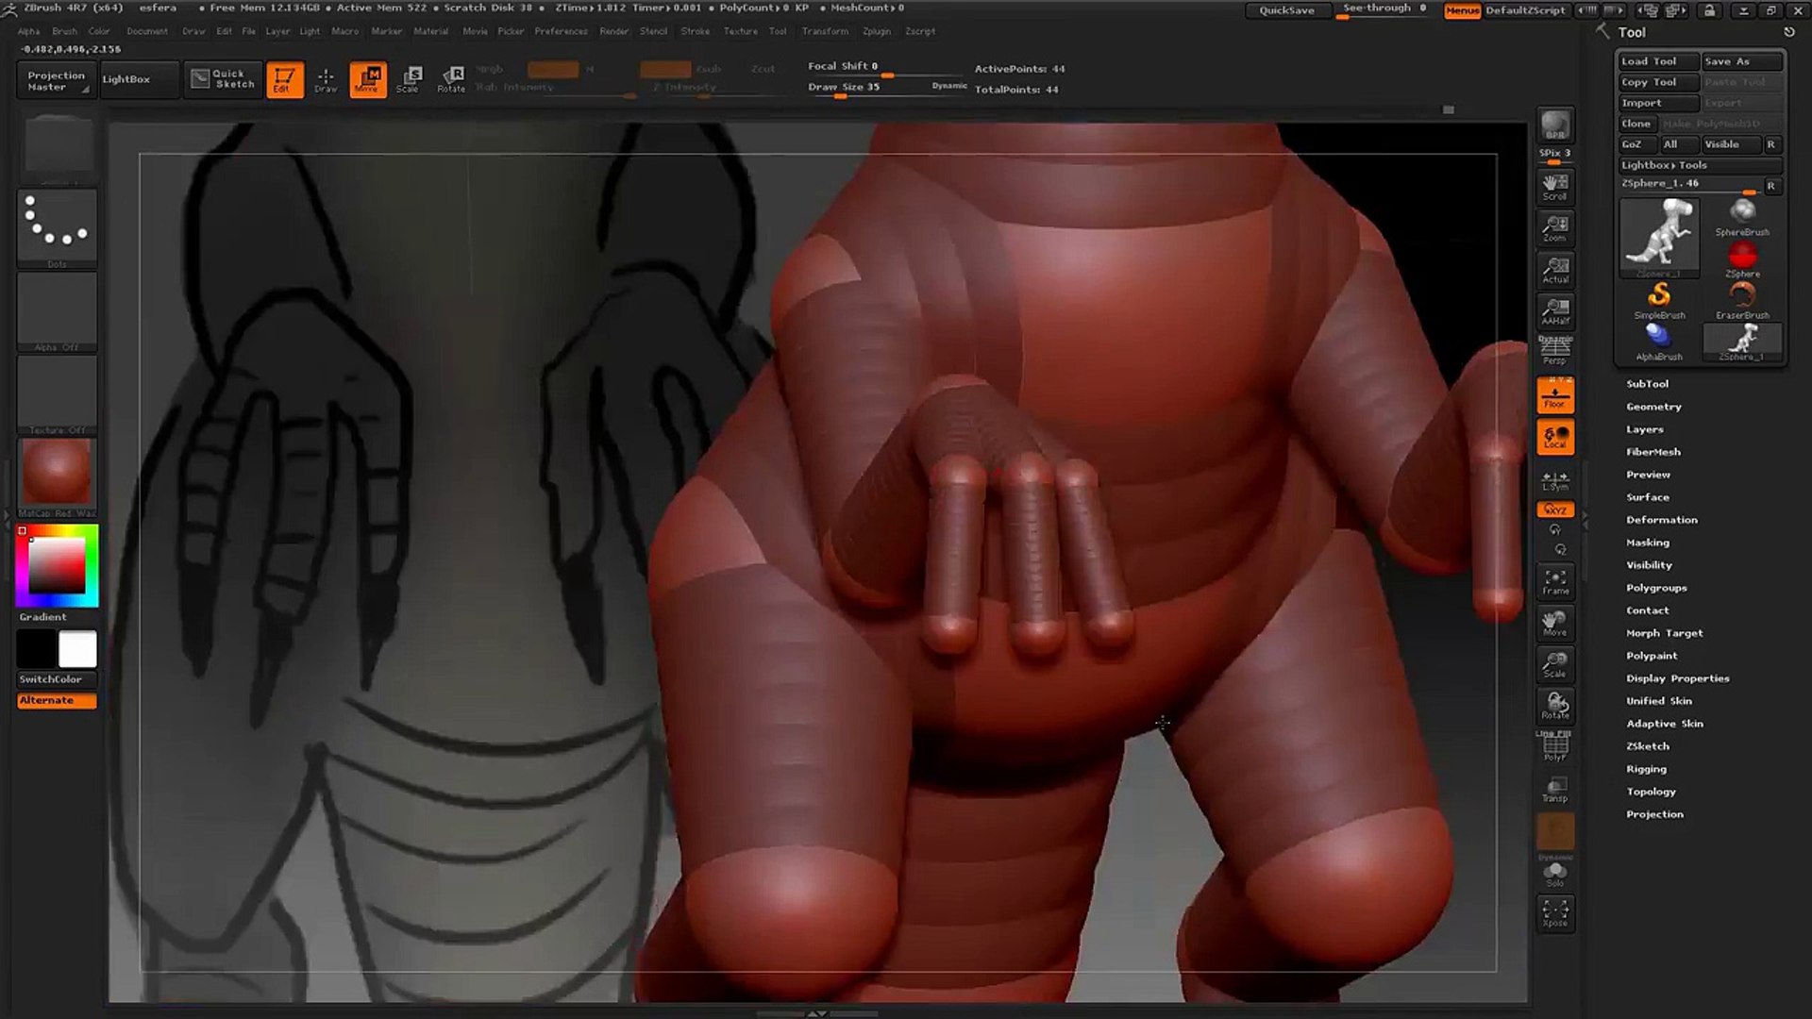The image size is (1812, 1019).
Task: Expand the Topology section
Action: (x=1651, y=792)
